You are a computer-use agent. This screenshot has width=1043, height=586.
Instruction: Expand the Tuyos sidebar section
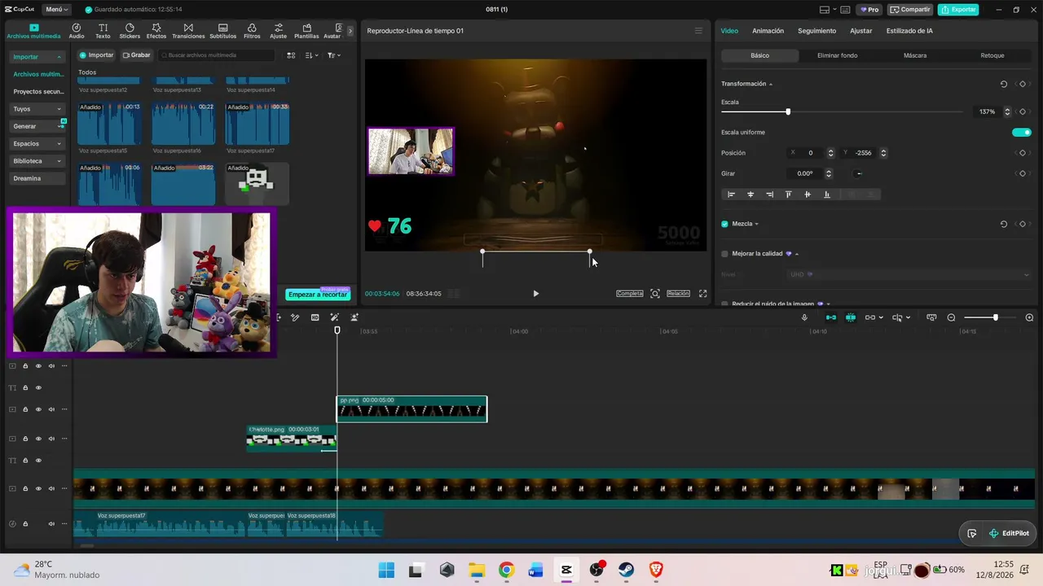click(59, 109)
